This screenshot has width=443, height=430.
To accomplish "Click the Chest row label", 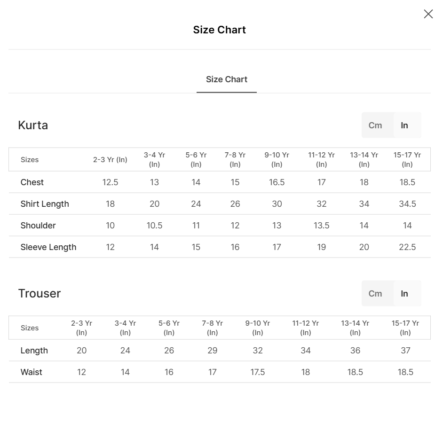I will pos(32,182).
